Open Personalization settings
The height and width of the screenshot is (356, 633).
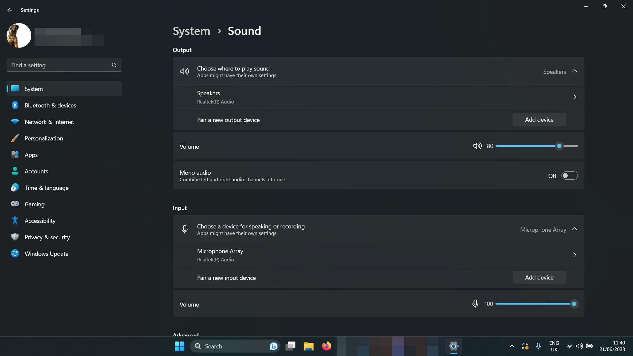tap(44, 138)
